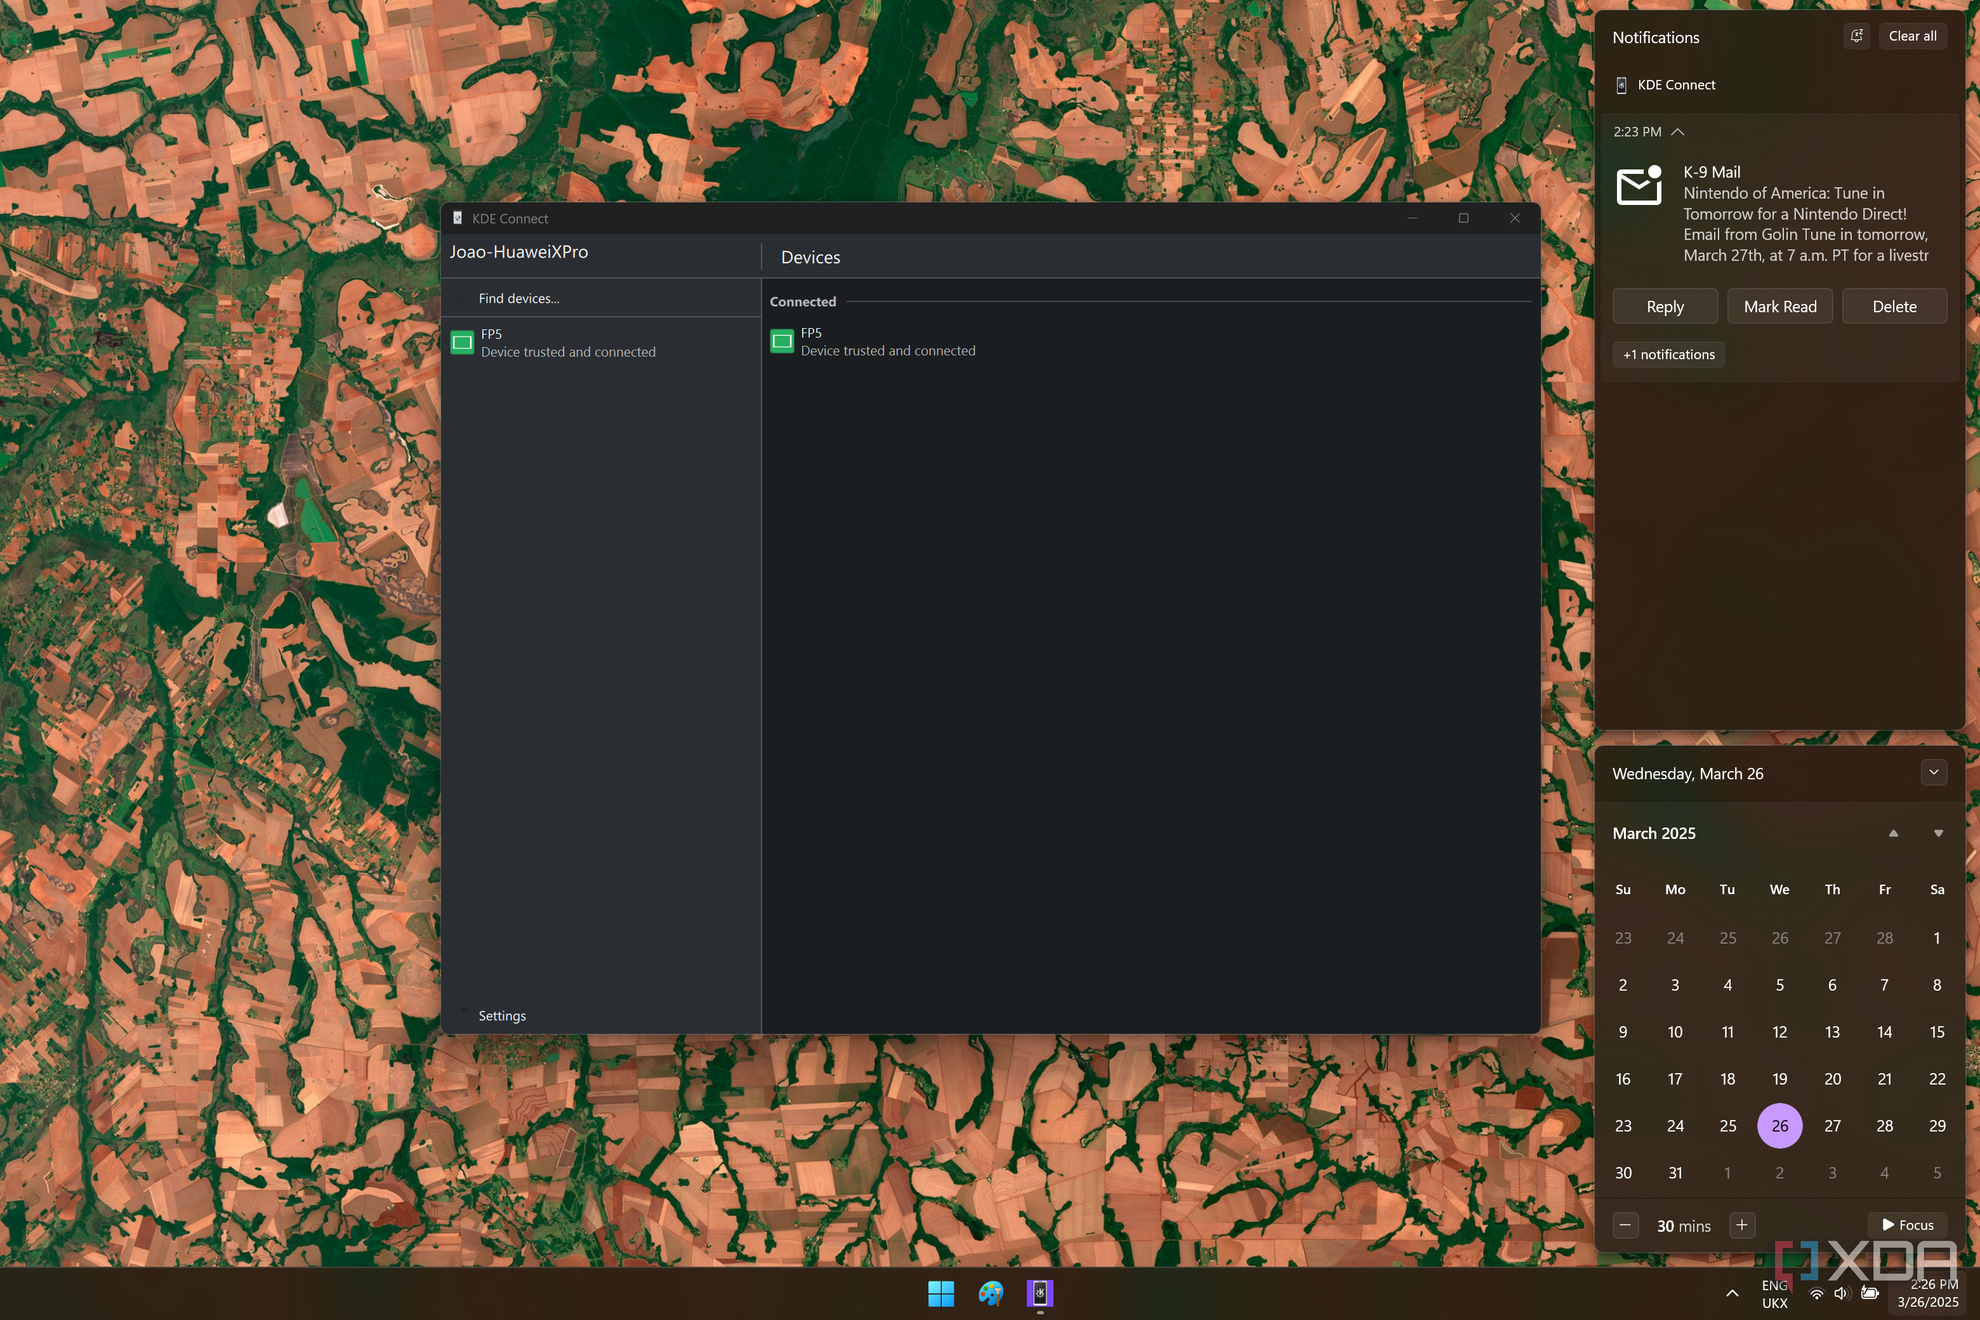
Task: Select March 27 in the calendar
Action: coord(1832,1126)
